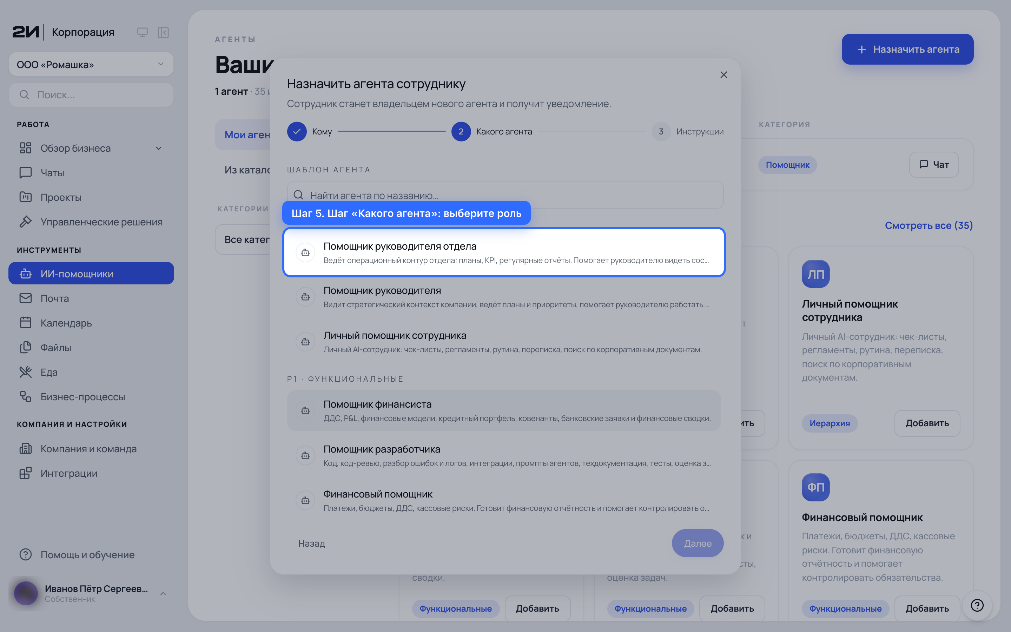The width and height of the screenshot is (1011, 632).
Task: Close the Назначить агента сотруднику dialog
Action: tap(723, 75)
